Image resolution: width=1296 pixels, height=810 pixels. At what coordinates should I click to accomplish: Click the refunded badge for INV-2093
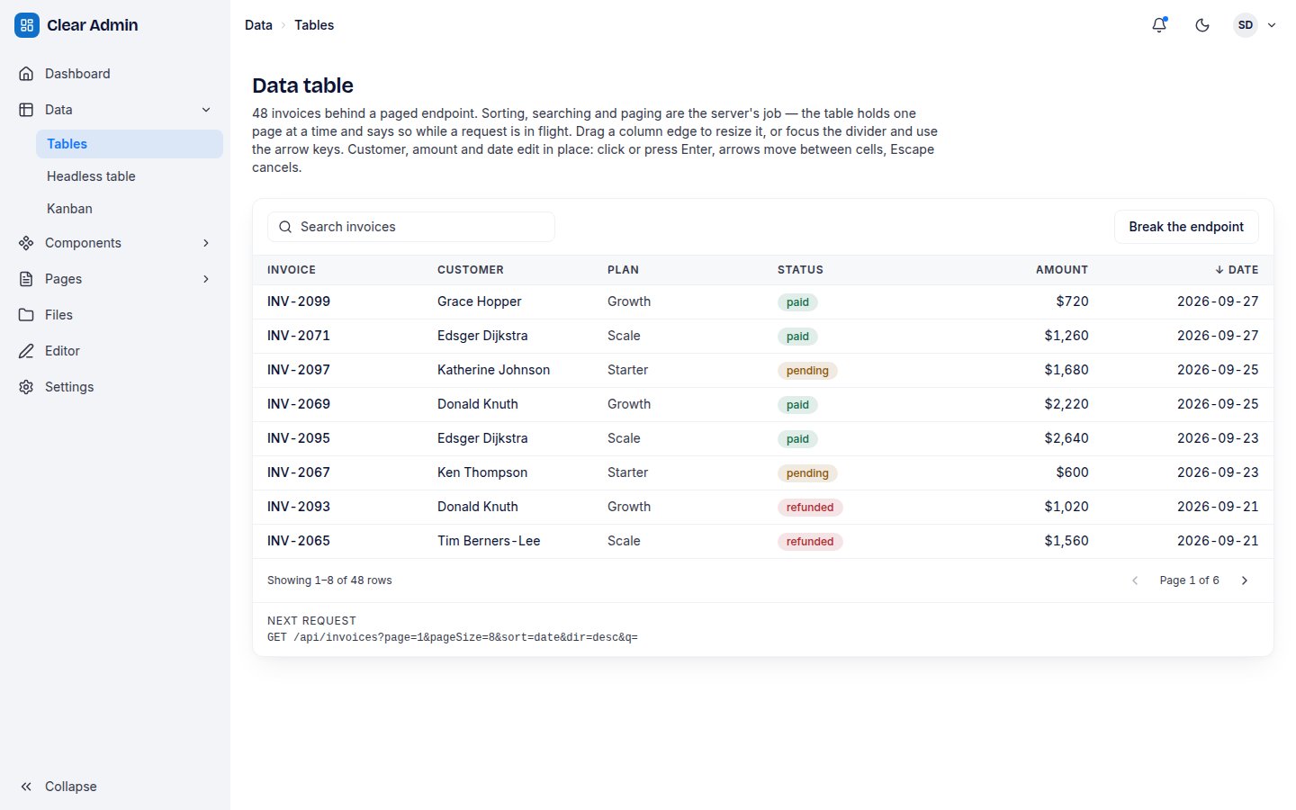click(x=810, y=508)
